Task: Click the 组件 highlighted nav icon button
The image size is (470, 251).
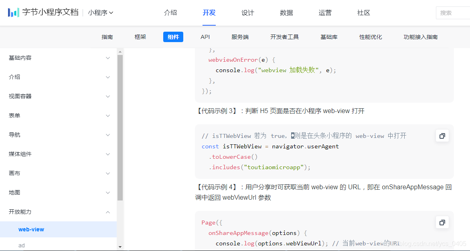Action: click(x=173, y=36)
